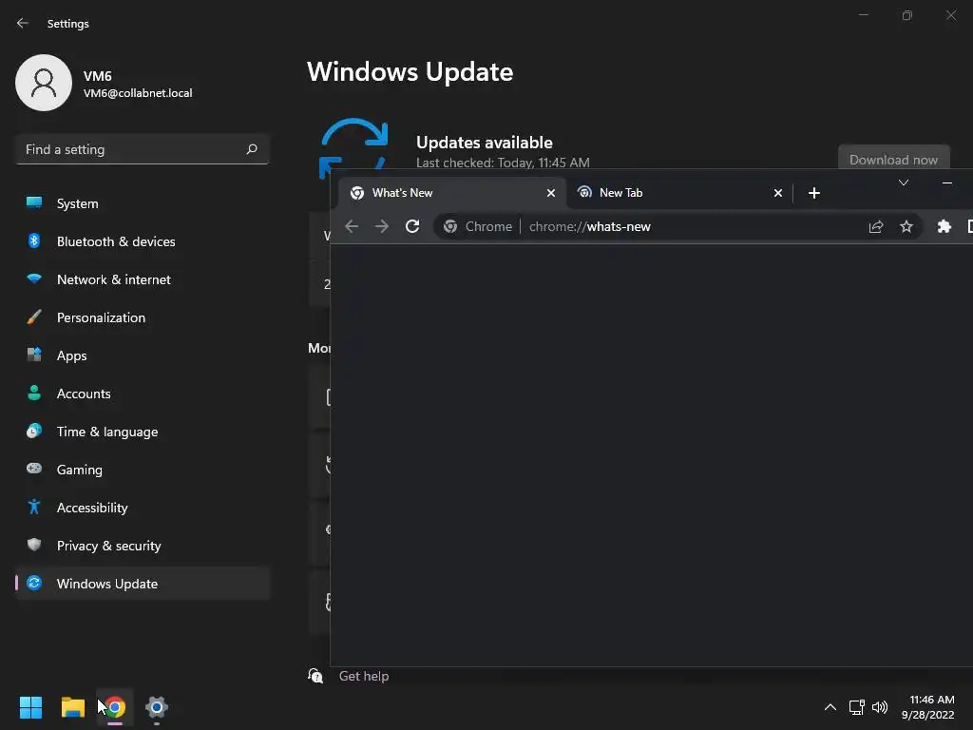
Task: Click Chrome icon in taskbar
Action: pyautogui.click(x=115, y=707)
